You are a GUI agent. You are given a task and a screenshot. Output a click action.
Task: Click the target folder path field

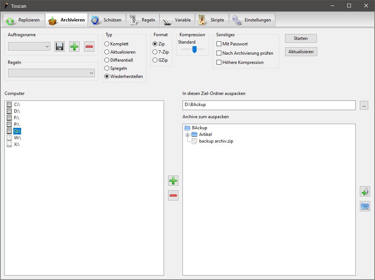pos(269,105)
